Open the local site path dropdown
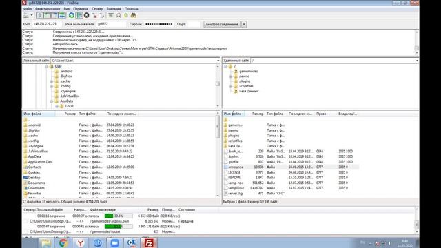 [218, 61]
